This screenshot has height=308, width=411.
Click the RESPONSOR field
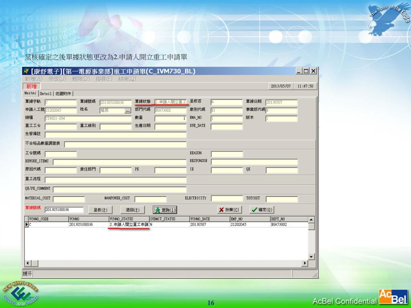[254, 162]
